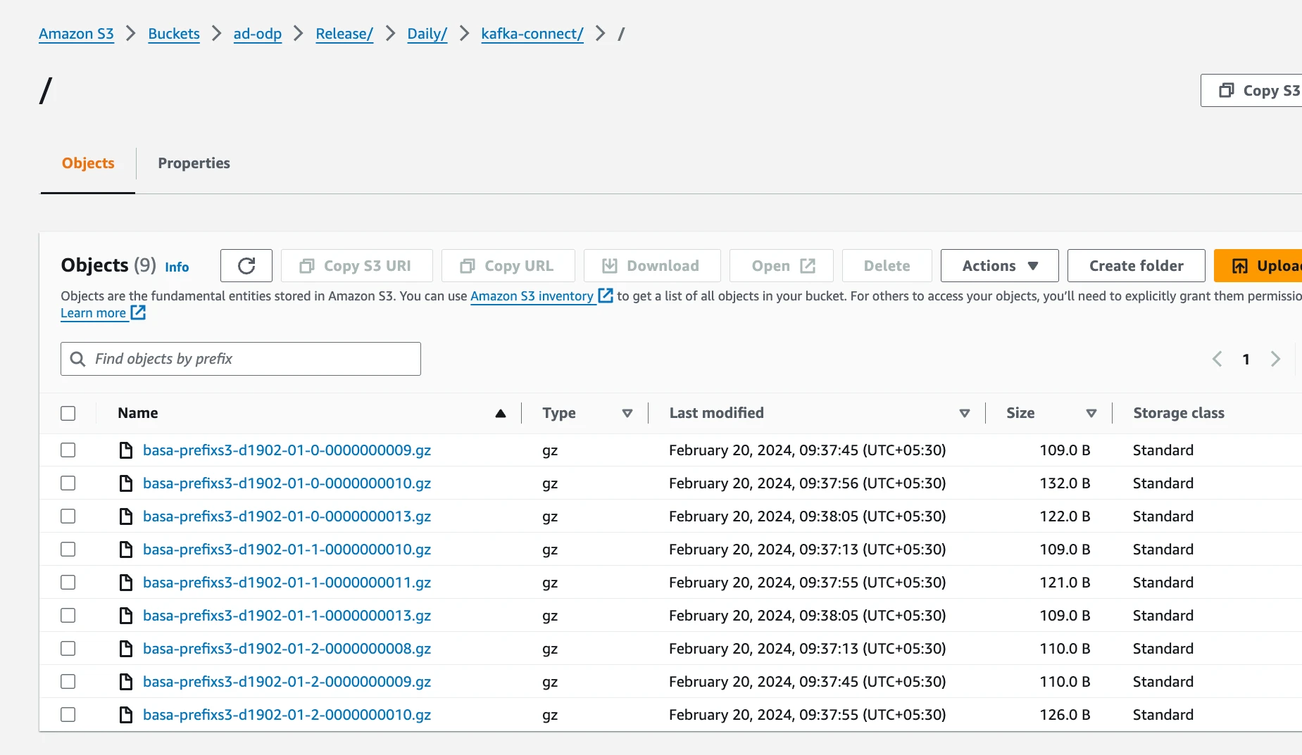Click file icon for basa-prefixs3-d1902-01-1-0000000010.gz
The image size is (1302, 755).
126,550
